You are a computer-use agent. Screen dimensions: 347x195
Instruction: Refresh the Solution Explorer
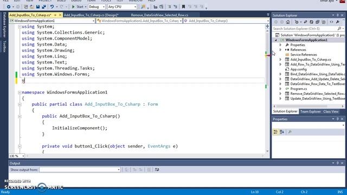pyautogui.click(x=311, y=22)
